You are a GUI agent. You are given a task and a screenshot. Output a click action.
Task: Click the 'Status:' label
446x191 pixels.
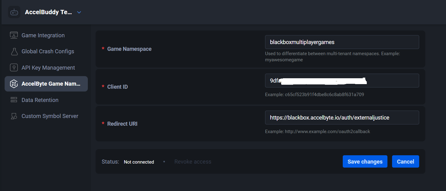click(x=110, y=162)
